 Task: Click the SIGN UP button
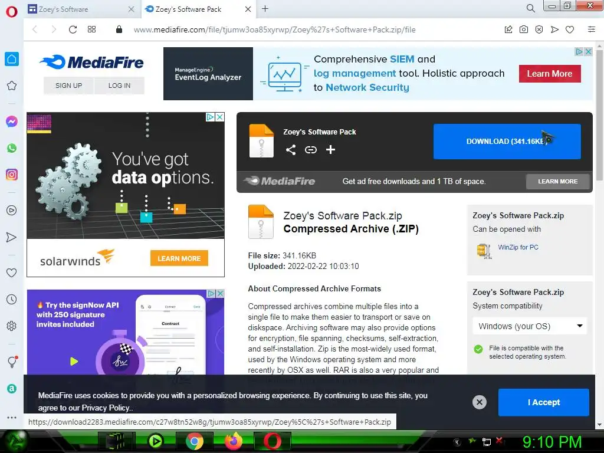[x=68, y=86]
